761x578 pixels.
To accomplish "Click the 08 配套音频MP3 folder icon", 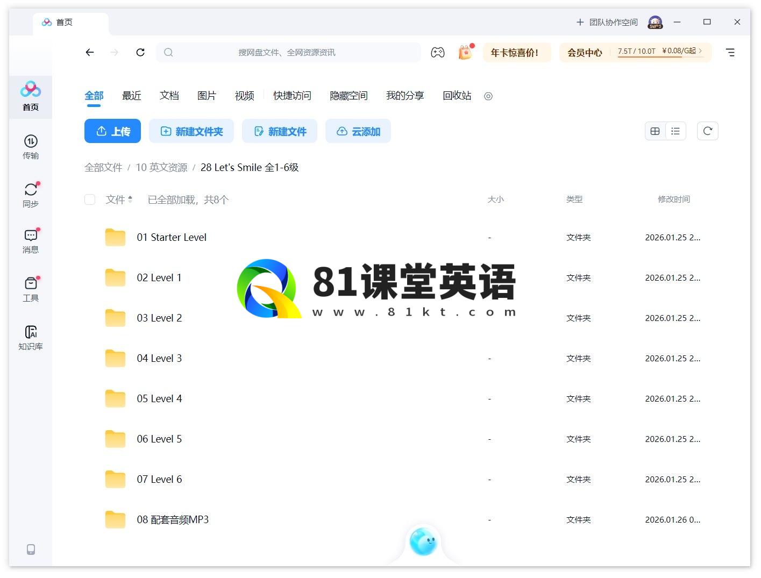I will (115, 519).
